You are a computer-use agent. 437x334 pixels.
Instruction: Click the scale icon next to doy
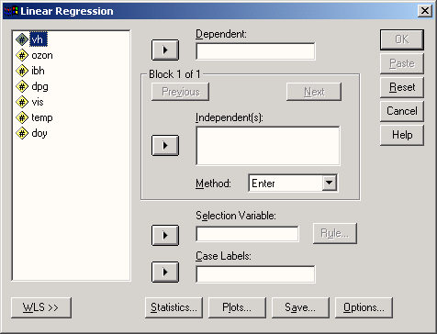[22, 133]
